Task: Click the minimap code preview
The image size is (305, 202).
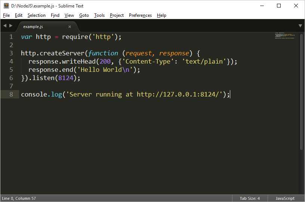Action: click(285, 36)
